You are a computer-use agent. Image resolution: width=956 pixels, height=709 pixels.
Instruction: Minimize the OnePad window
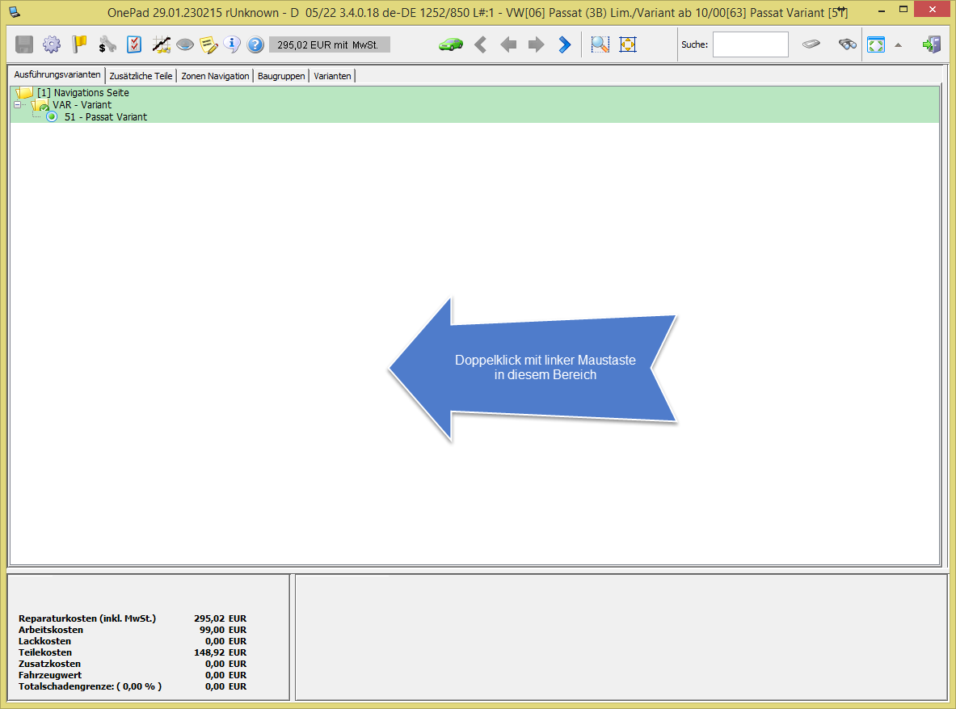[882, 11]
